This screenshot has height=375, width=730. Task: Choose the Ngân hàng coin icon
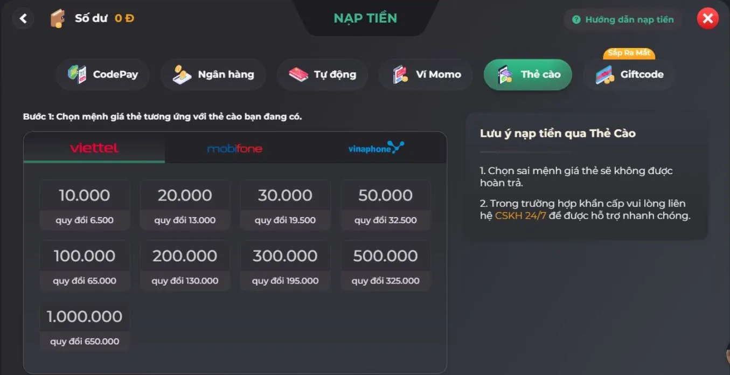point(182,74)
